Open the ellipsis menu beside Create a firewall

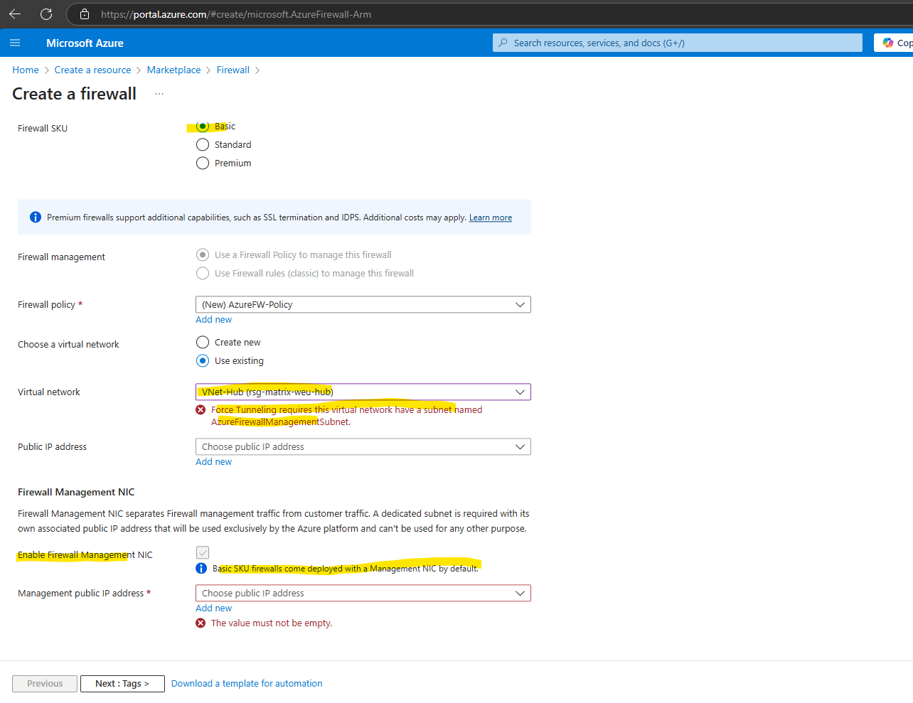point(159,94)
